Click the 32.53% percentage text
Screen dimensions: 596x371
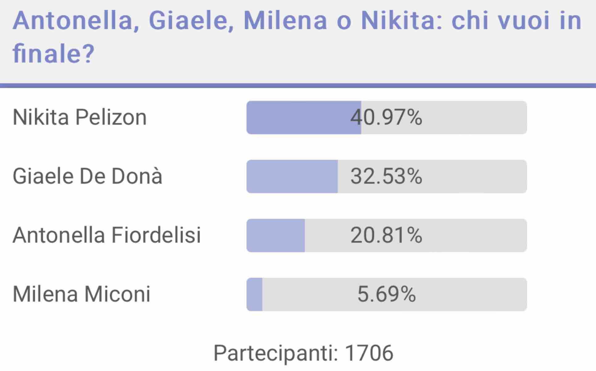(x=386, y=176)
